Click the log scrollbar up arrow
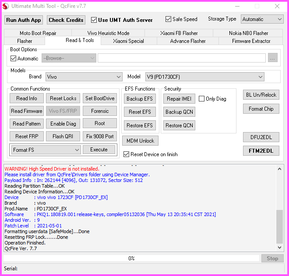Screen dimensions: 289x276 [x=280, y=169]
